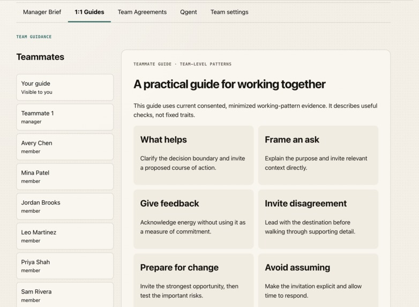Click the What helps card
This screenshot has width=419, height=307.
pos(193,155)
